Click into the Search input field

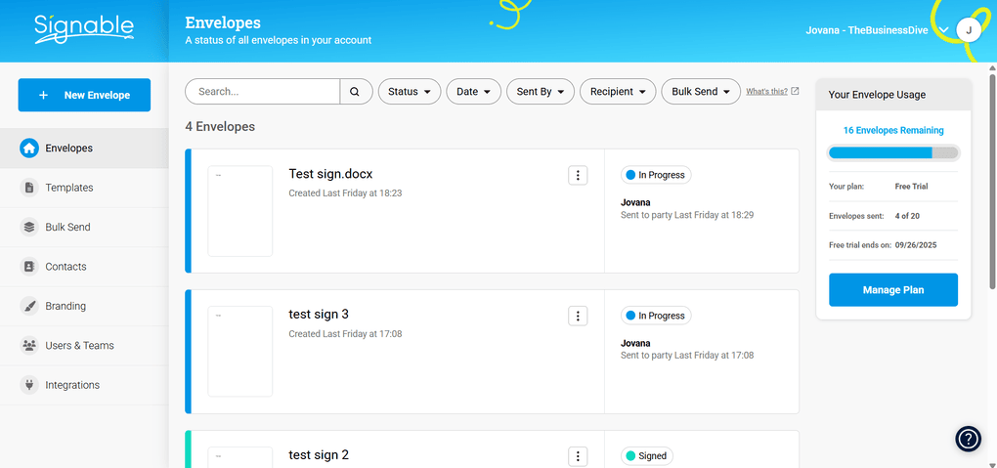click(x=264, y=92)
